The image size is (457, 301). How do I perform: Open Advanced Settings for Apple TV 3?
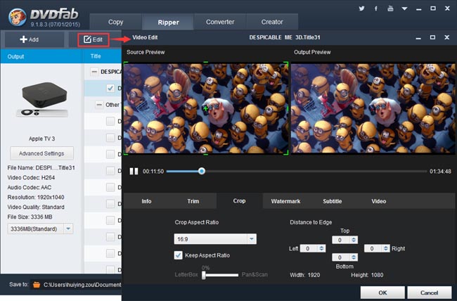(x=41, y=153)
